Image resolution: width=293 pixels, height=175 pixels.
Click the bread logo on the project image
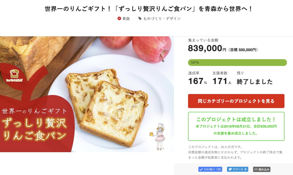point(14,74)
